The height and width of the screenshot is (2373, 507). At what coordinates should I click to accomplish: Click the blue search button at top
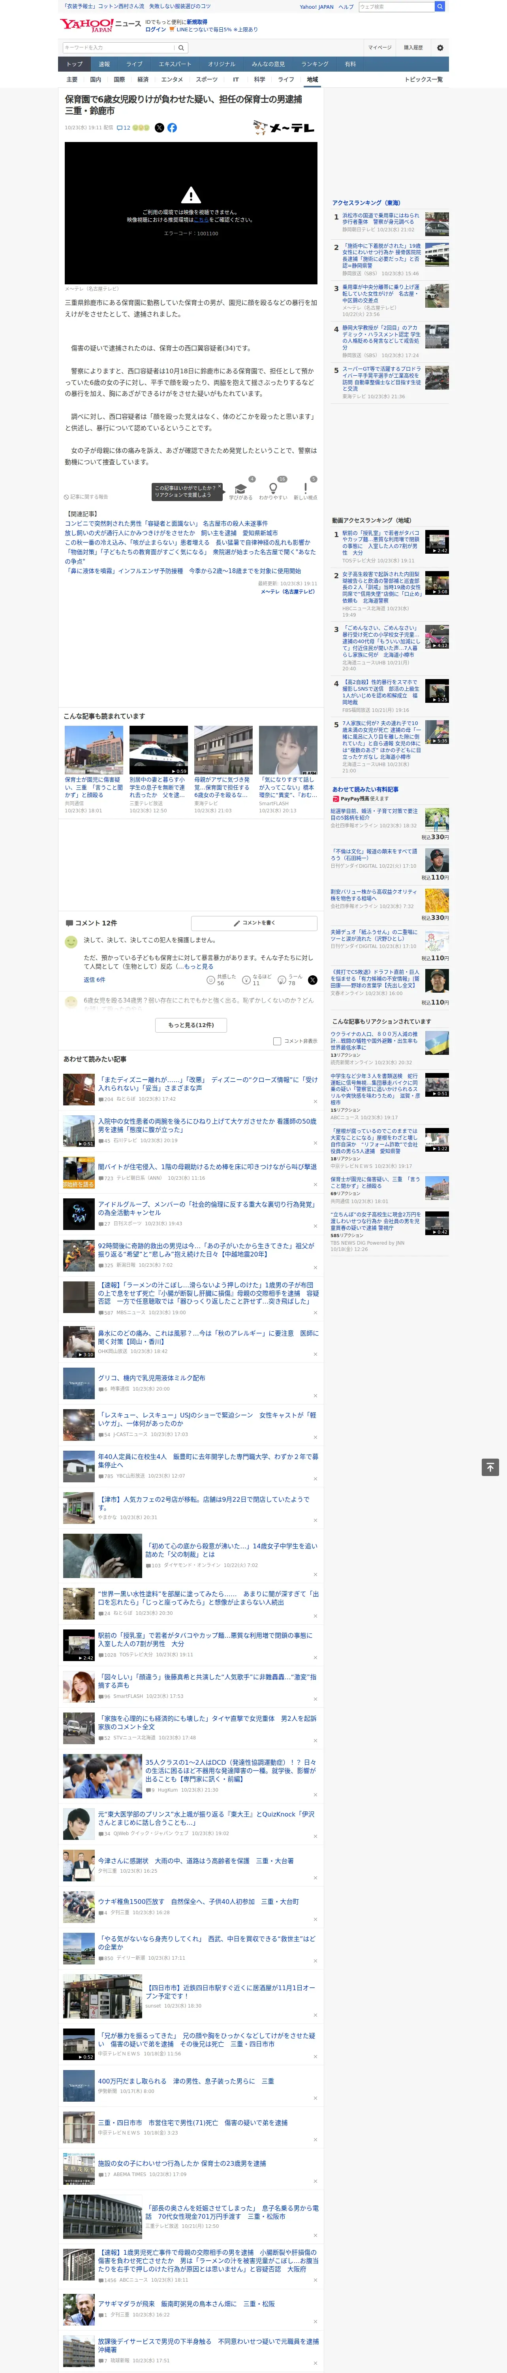click(x=440, y=6)
